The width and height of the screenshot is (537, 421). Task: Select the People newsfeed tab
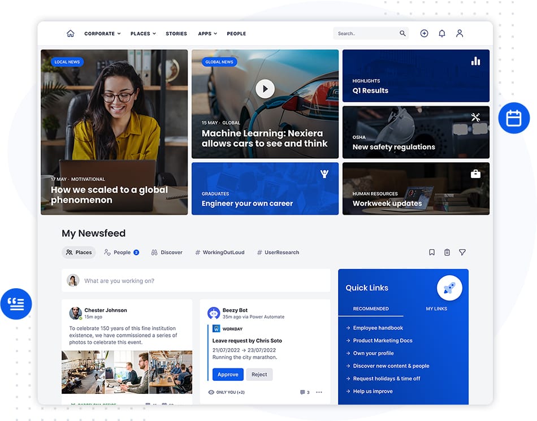point(122,252)
